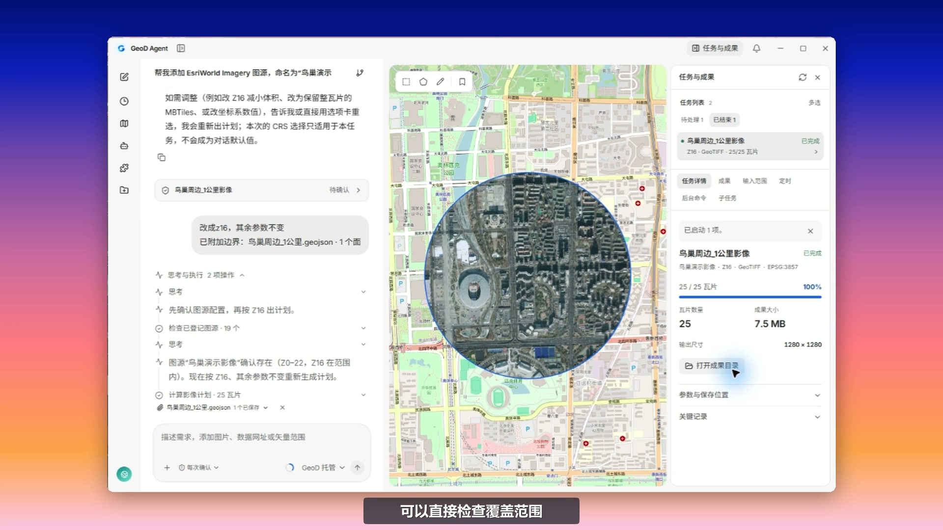The image size is (943, 530).
Task: Switch to the 后台命令 tab
Action: click(694, 198)
